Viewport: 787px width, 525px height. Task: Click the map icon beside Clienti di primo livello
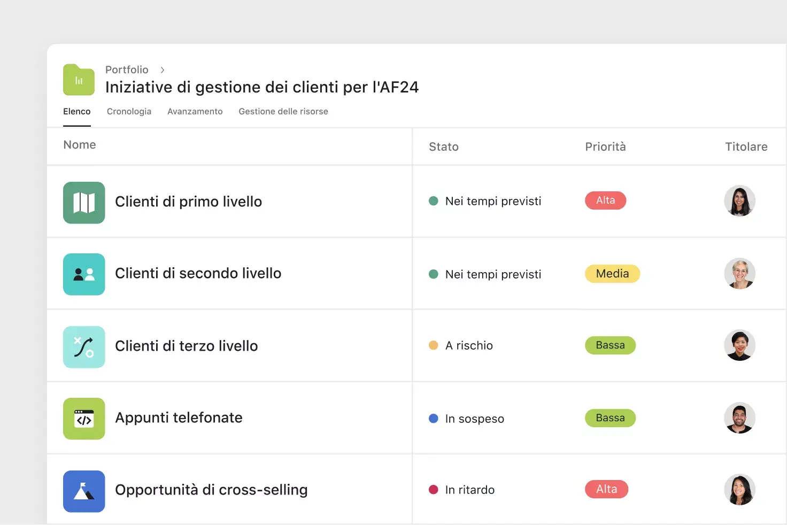pos(84,203)
